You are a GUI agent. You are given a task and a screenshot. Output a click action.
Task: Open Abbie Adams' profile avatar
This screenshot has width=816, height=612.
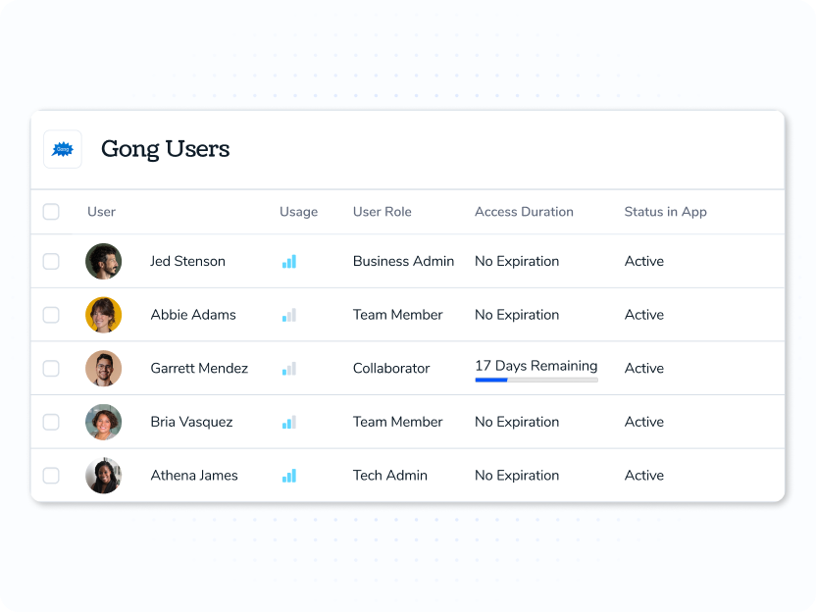coord(104,315)
